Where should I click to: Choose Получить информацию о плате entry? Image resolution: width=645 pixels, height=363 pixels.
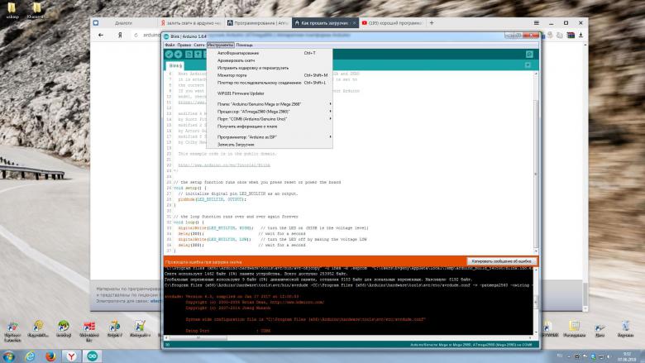point(269,127)
